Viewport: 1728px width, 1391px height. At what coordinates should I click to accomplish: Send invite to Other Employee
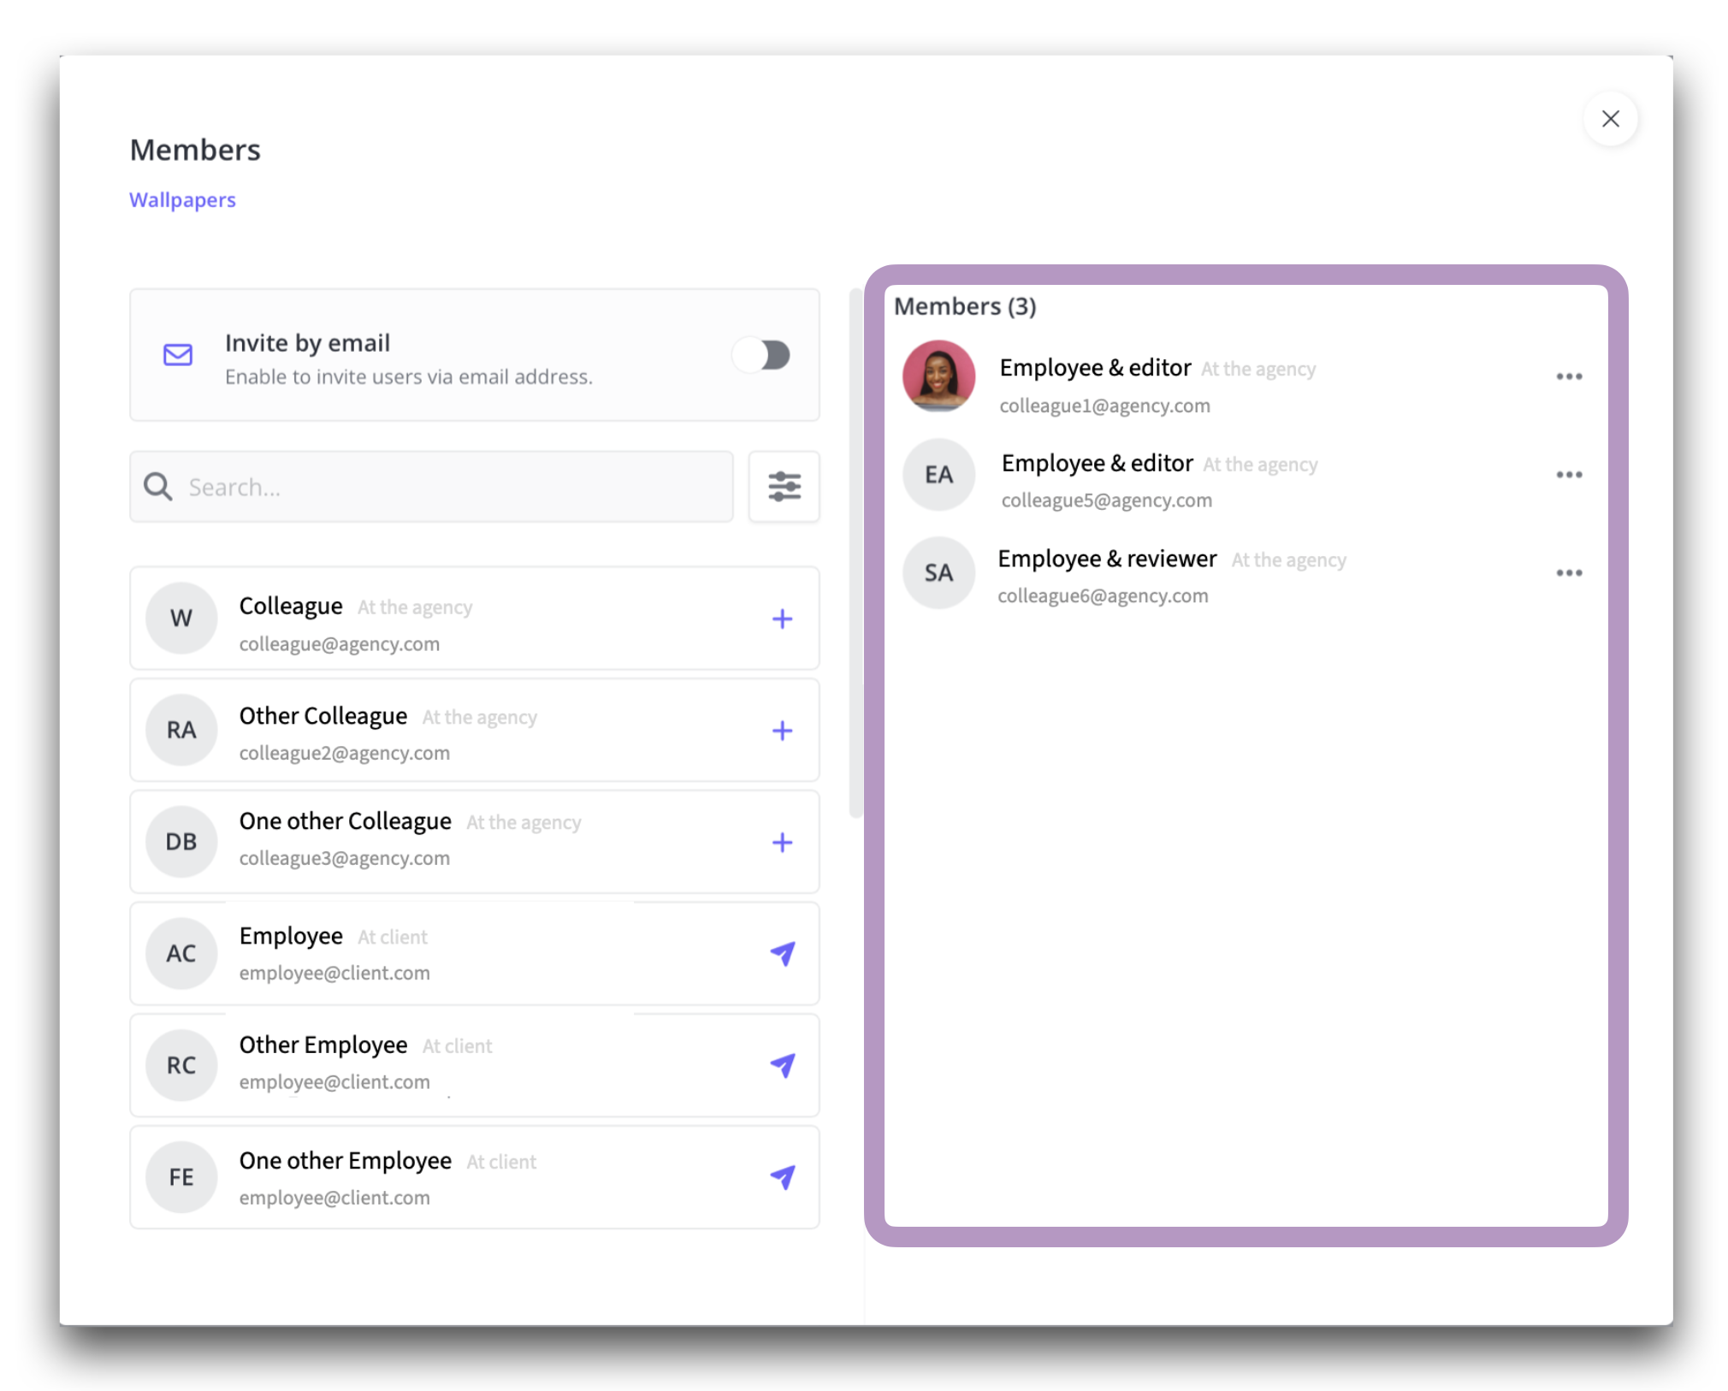pyautogui.click(x=782, y=1064)
